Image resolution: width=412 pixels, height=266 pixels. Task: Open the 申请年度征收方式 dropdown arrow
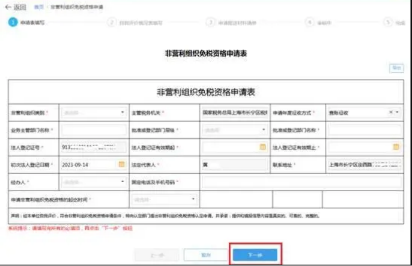[x=397, y=112]
